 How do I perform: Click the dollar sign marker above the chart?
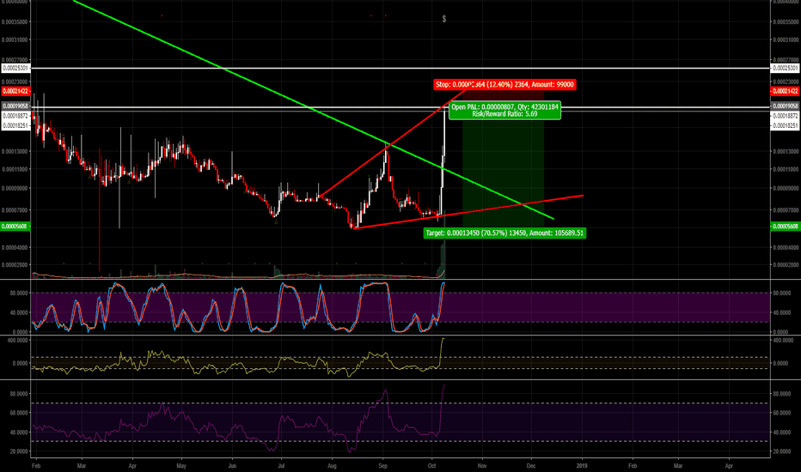coord(444,19)
